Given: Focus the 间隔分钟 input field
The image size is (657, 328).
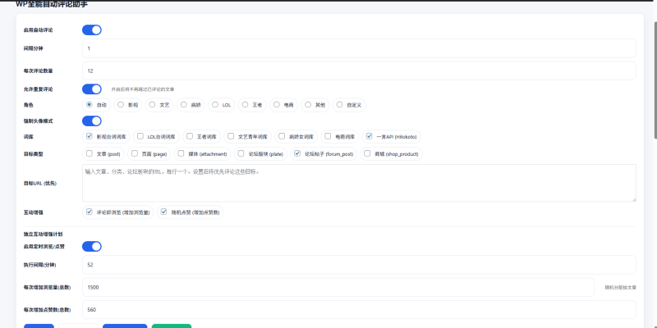Looking at the screenshot, I should tap(359, 49).
